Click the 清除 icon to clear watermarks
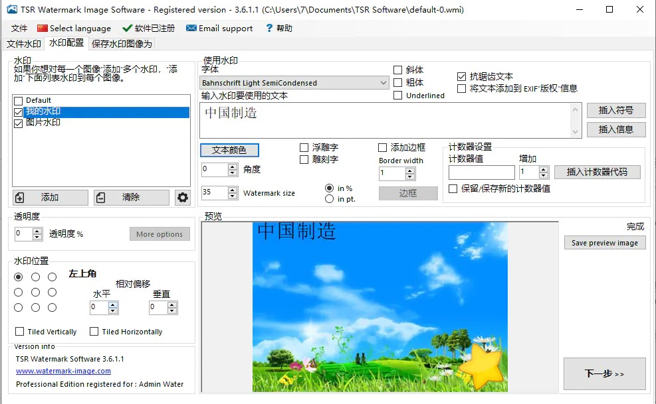The width and height of the screenshot is (656, 404). coord(102,197)
